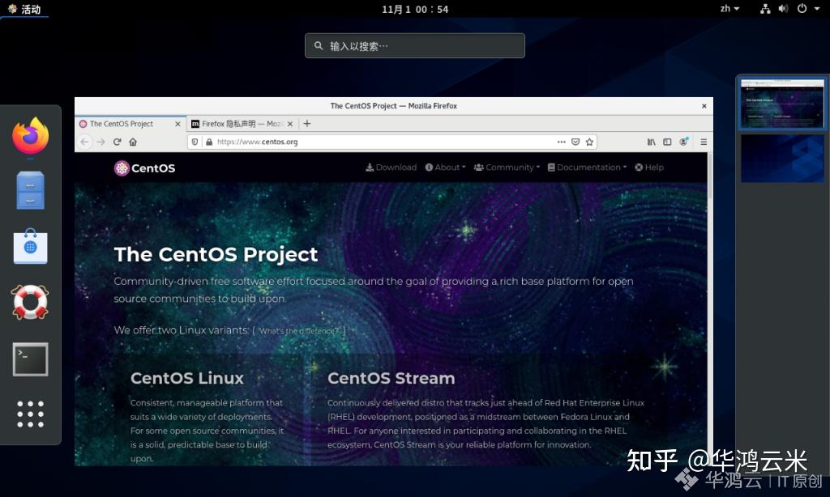Viewport: 830px width, 497px height.
Task: Expand the About dropdown on CentOS navbar
Action: (x=444, y=168)
